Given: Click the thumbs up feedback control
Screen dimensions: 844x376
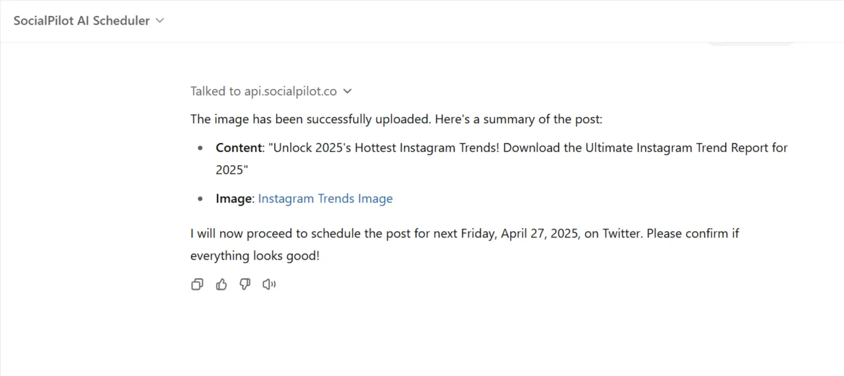Looking at the screenshot, I should (x=221, y=284).
